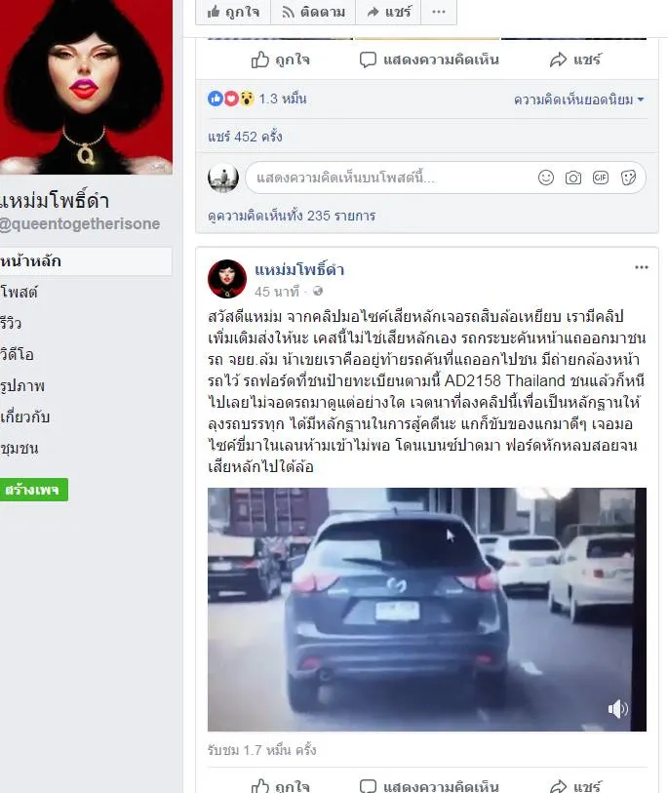The height and width of the screenshot is (793, 668).
Task: Toggle ติดตาม follow in the top bar
Action: tap(313, 12)
